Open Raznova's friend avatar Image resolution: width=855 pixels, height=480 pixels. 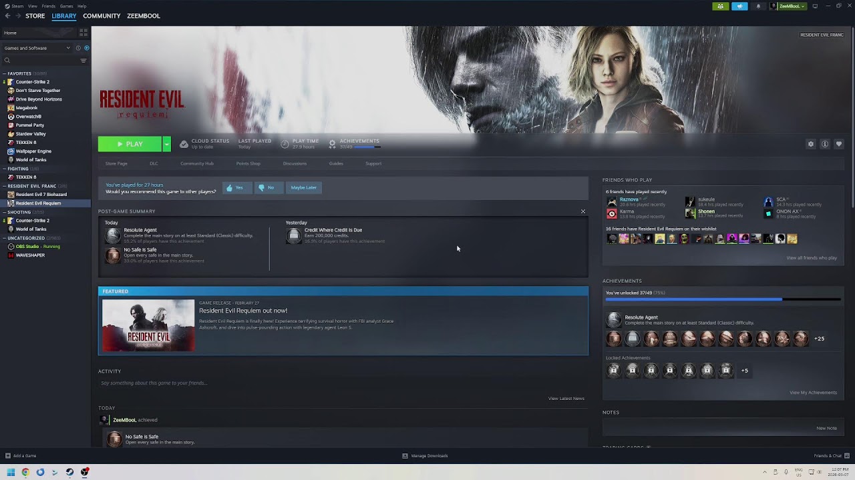(611, 201)
